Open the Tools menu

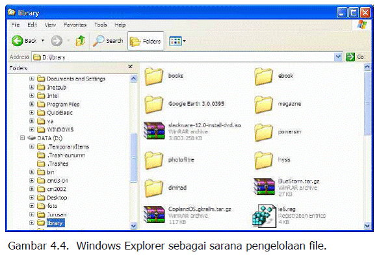click(101, 25)
